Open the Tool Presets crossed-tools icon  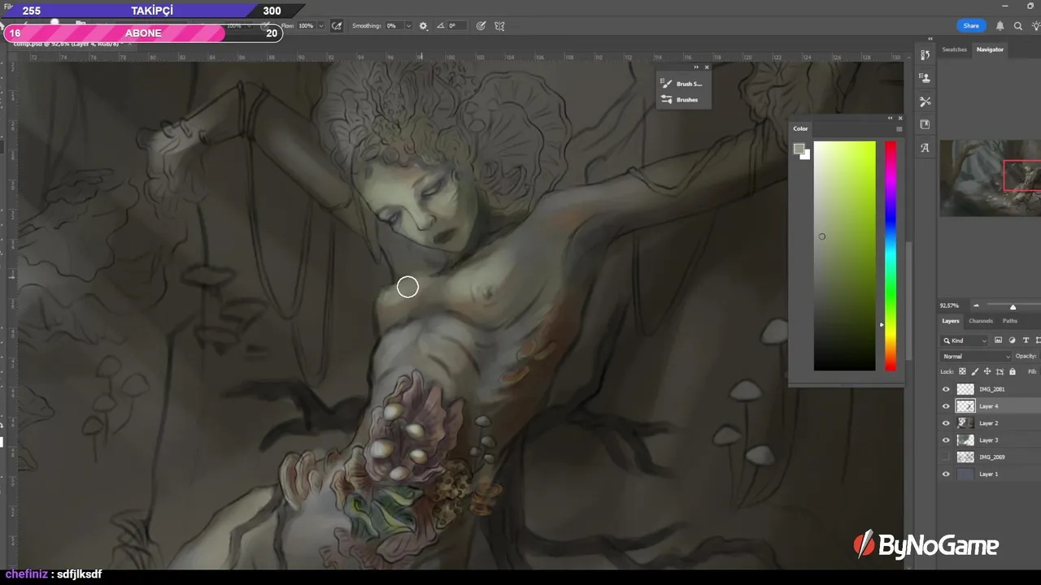point(925,102)
